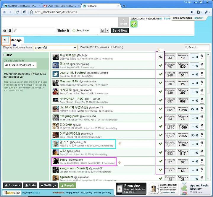Click the Hootlet owl bookmark icon
This screenshot has height=197, width=213.
click(154, 189)
